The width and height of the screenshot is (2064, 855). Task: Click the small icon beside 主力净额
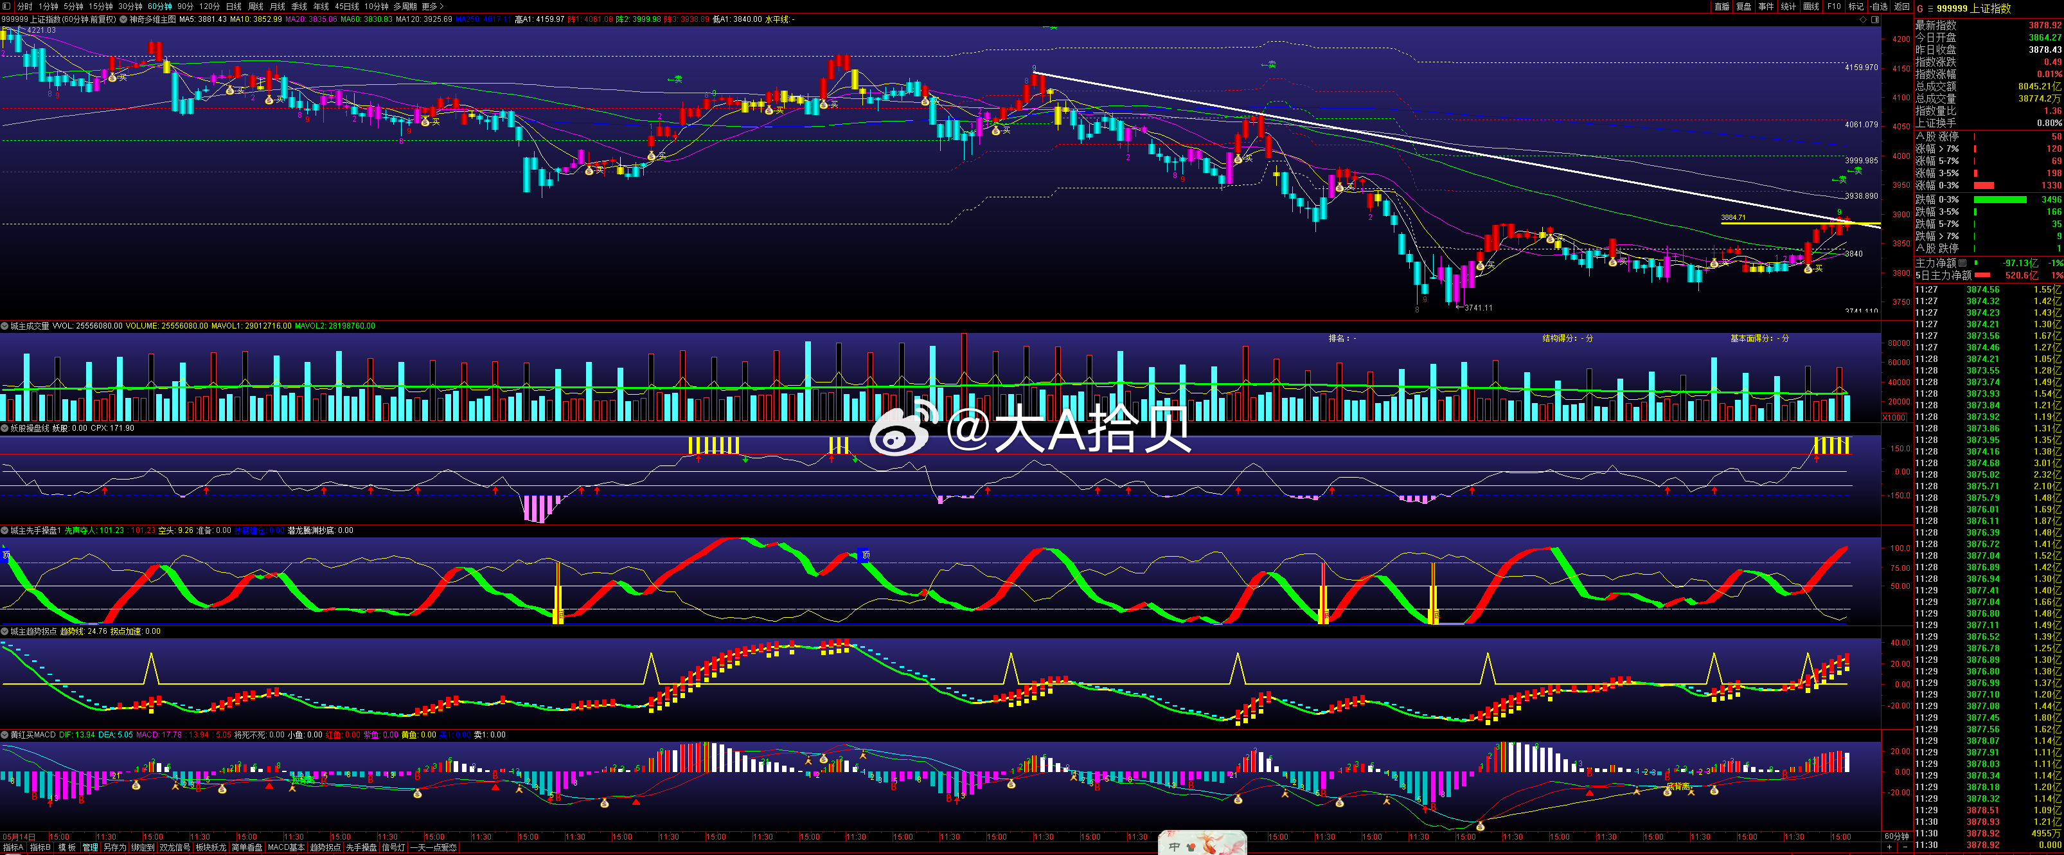click(1963, 263)
